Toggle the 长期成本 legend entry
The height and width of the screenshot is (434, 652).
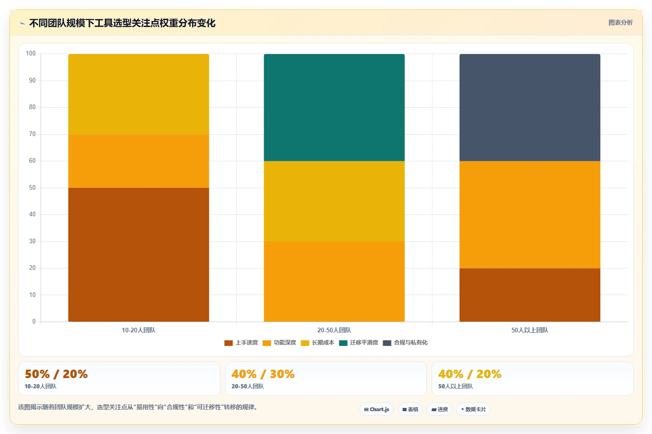(x=317, y=343)
